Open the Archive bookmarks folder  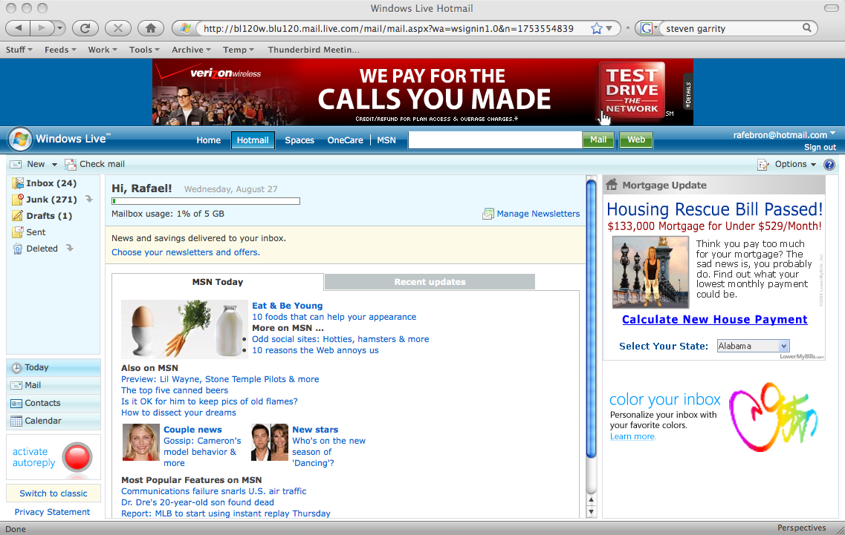(191, 50)
